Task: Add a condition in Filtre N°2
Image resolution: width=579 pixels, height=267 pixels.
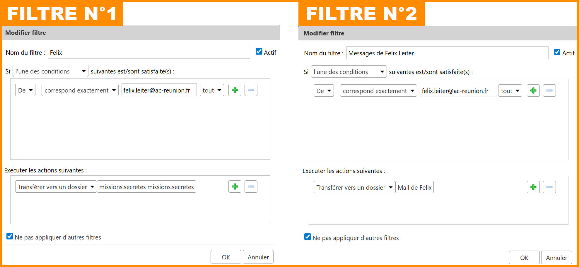Action: 533,91
